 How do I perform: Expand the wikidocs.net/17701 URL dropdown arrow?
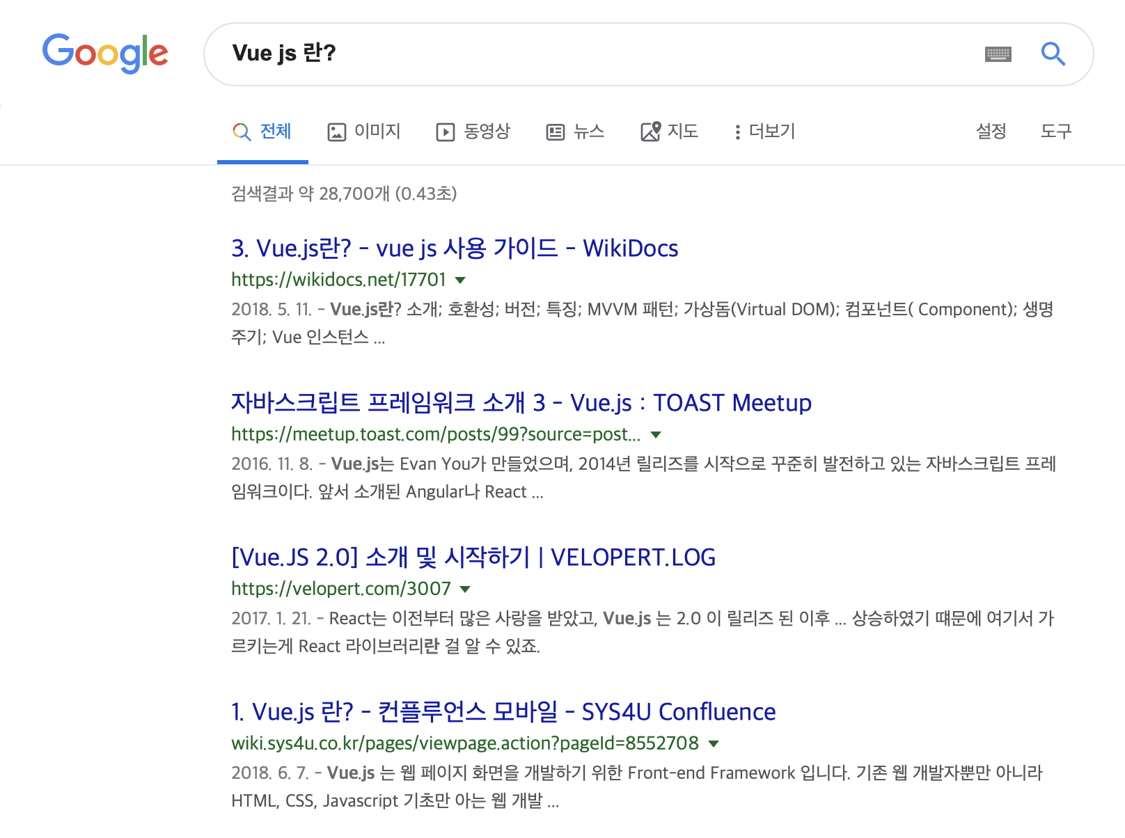coord(460,280)
